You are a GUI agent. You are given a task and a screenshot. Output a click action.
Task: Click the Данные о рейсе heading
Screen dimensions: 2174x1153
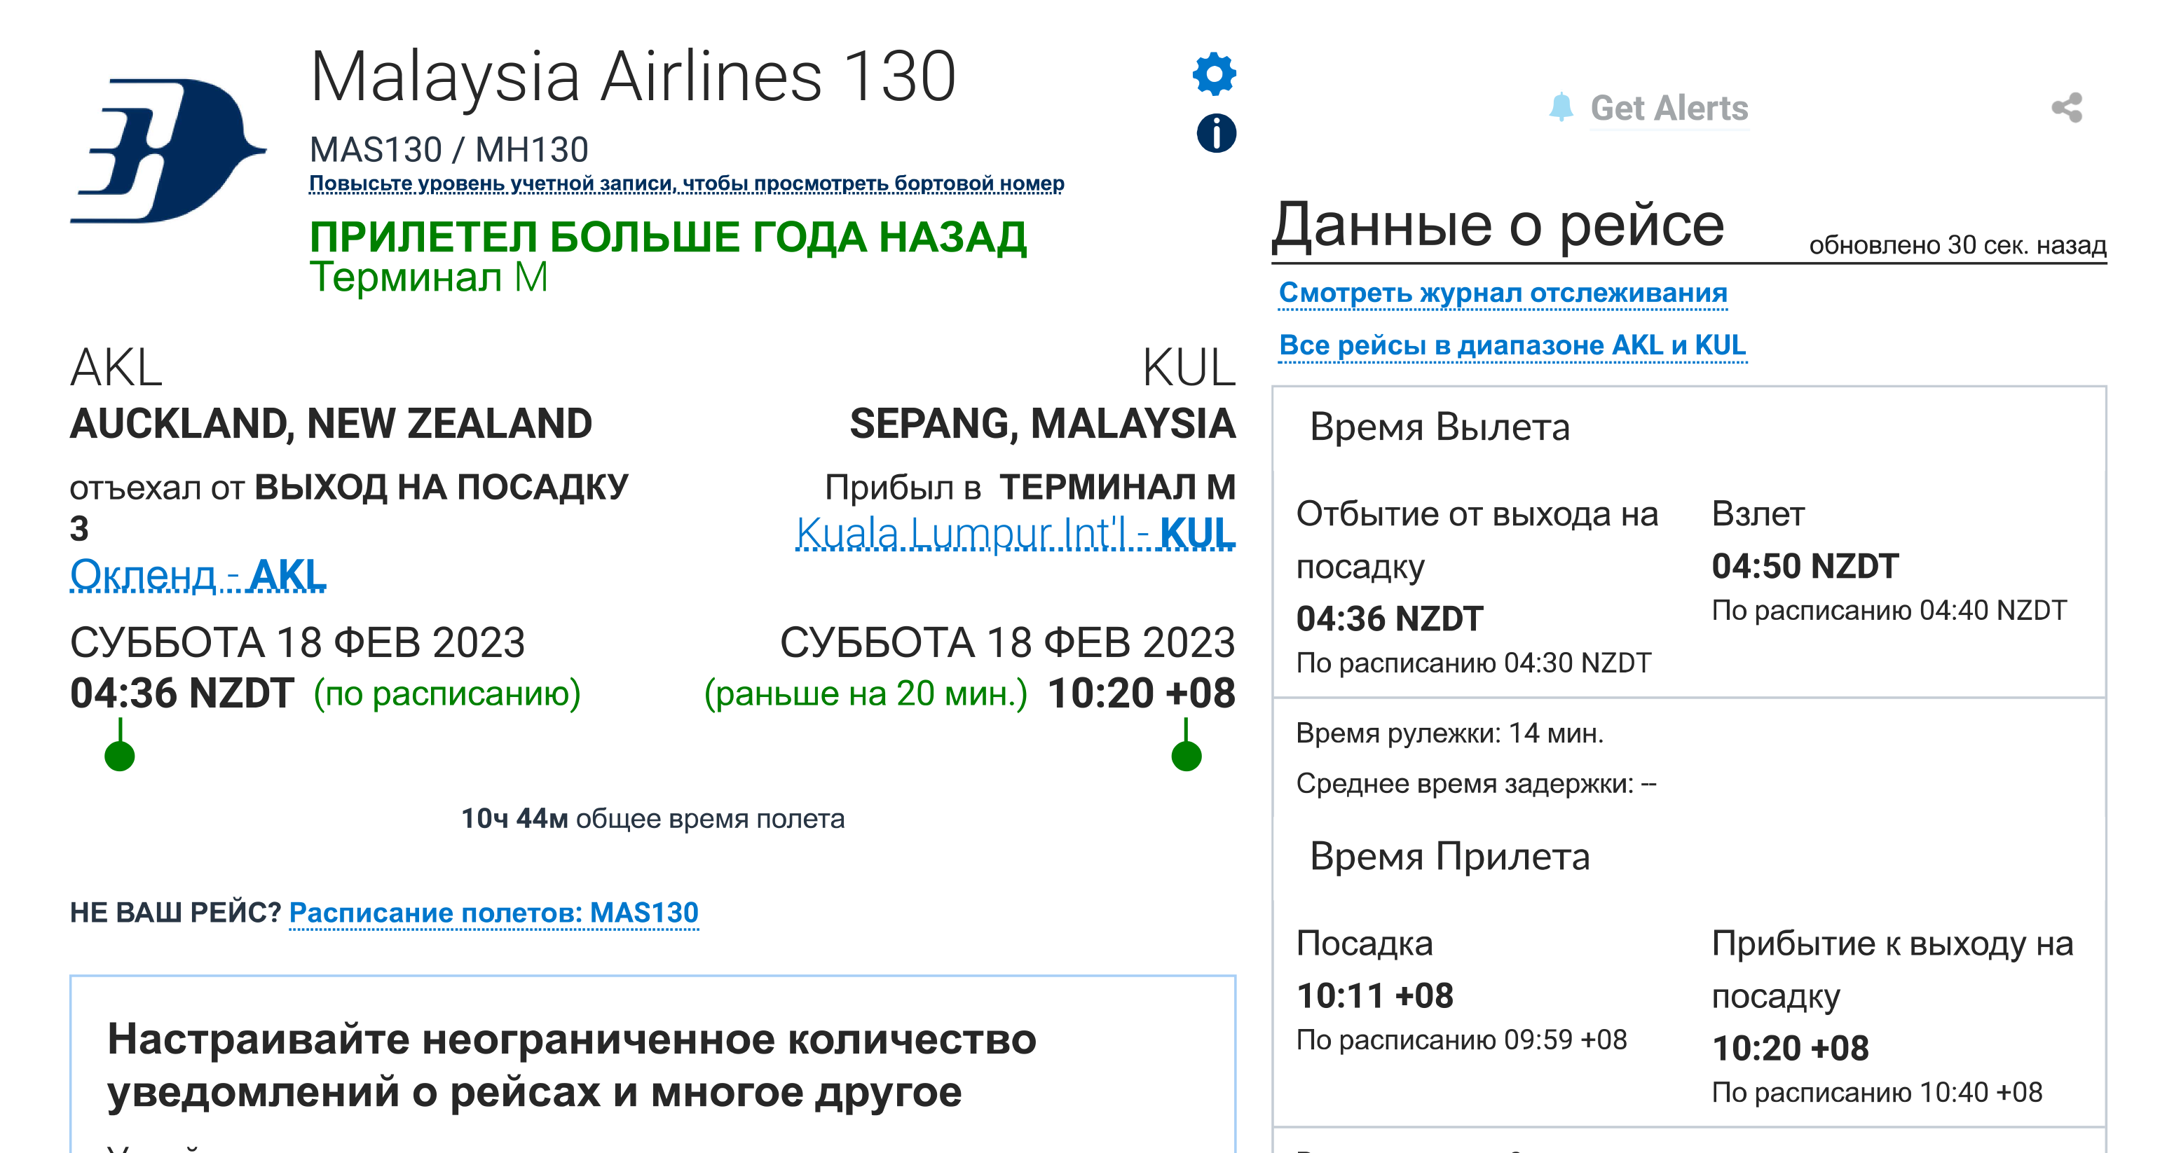pyautogui.click(x=1498, y=224)
